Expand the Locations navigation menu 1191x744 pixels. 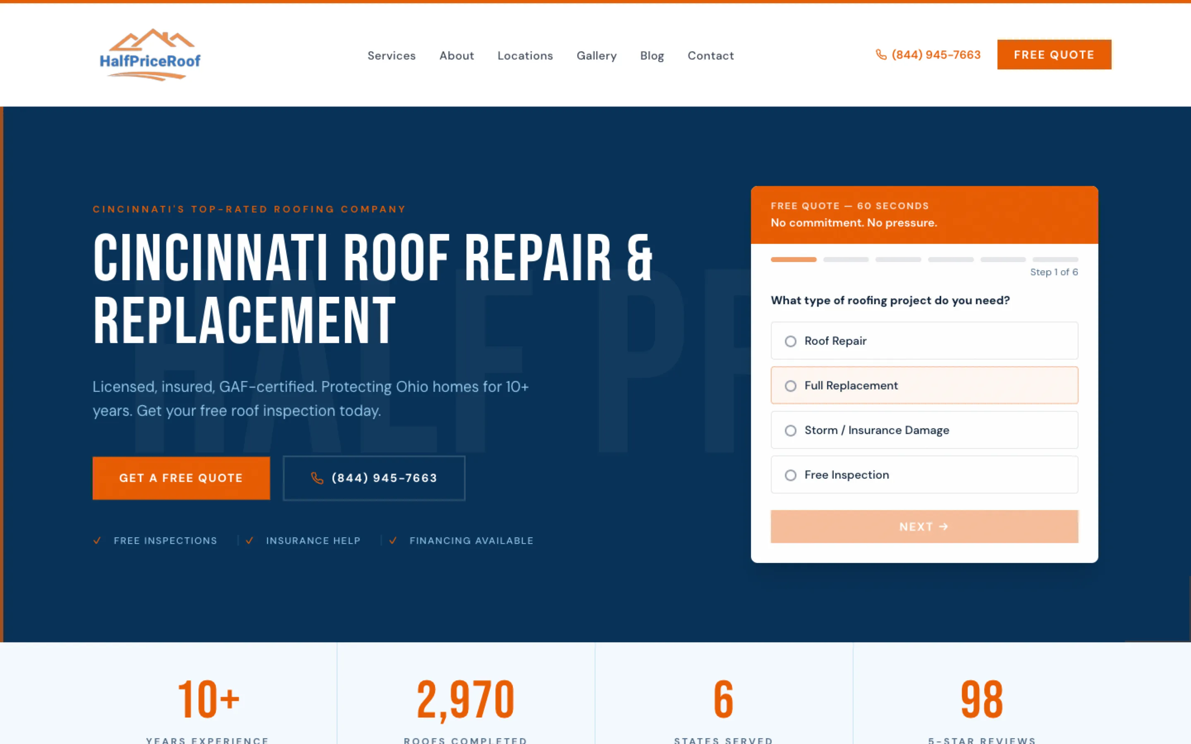coord(525,56)
